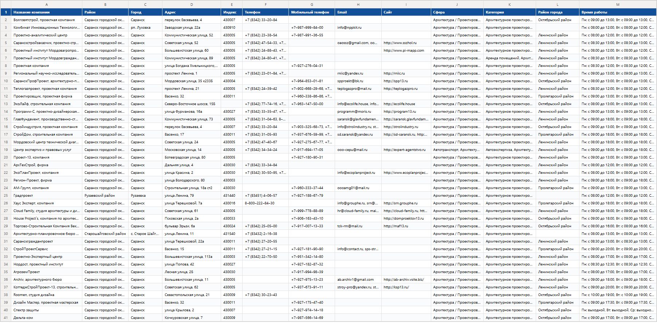The height and width of the screenshot is (328, 657).
Task: Select the "СтройПроектСервис" company cell
Action: 47,249
